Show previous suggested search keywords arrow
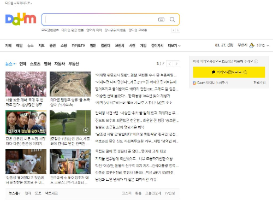The image size is (273, 201). pyautogui.click(x=174, y=30)
